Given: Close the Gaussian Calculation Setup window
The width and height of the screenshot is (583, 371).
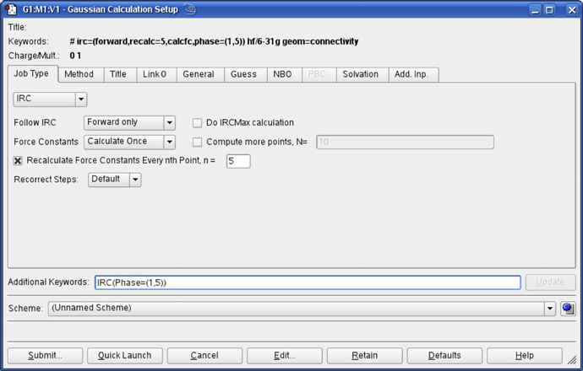Looking at the screenshot, I should click(x=572, y=9).
